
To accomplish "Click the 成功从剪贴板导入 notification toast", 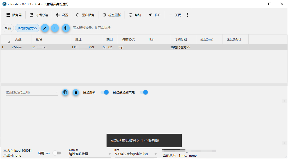I will pyautogui.click(x=144, y=140).
